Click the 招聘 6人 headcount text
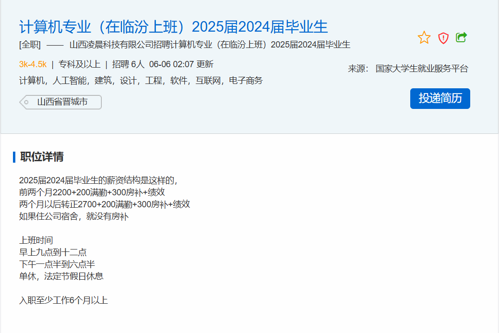Viewport: 499px width, 333px height. (128, 64)
